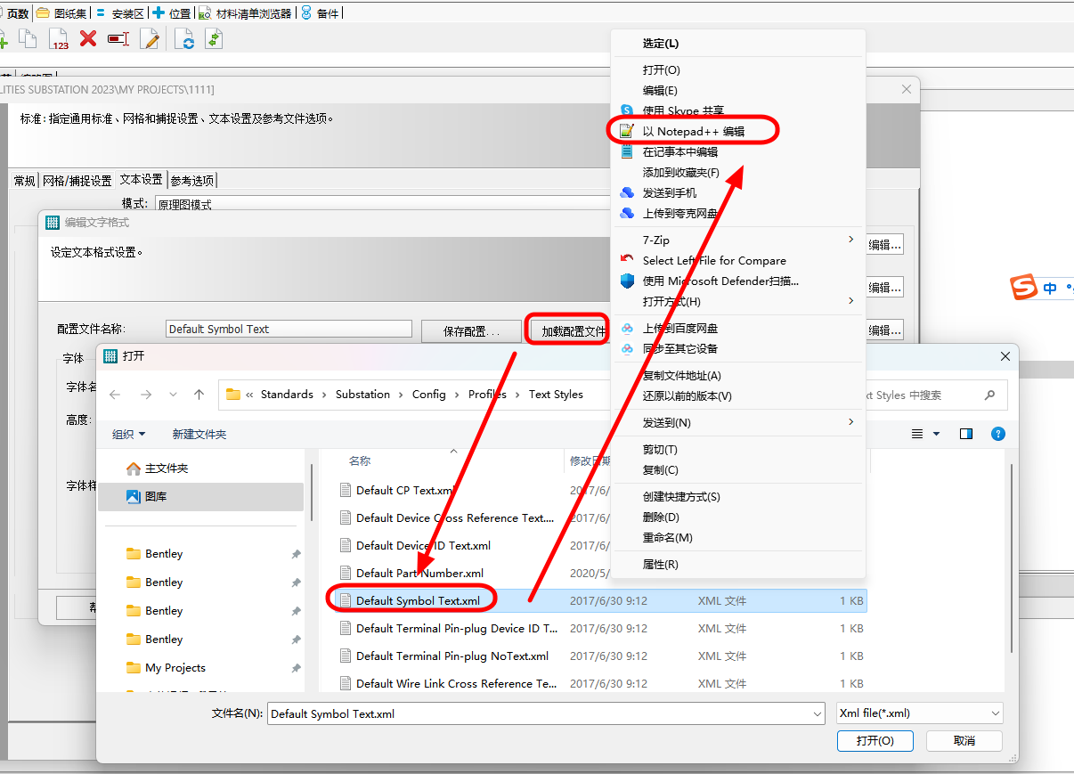Select 图库 in the navigation pane

pyautogui.click(x=200, y=496)
